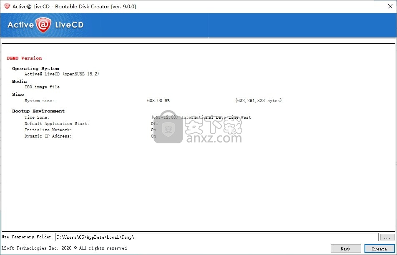Click the "International Date Line West" value
The image size is (397, 255).
click(216, 117)
